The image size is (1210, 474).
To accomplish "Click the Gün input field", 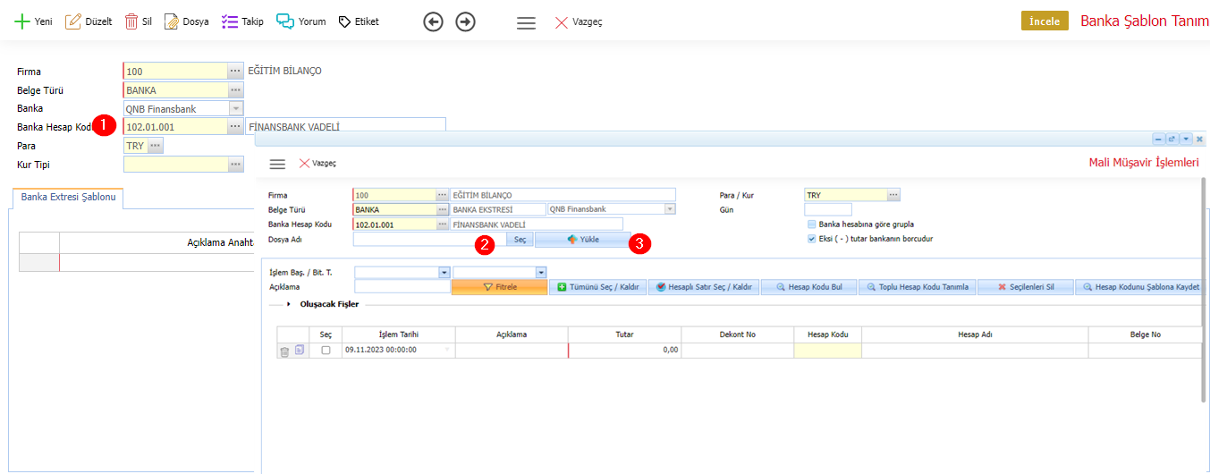I will point(828,209).
